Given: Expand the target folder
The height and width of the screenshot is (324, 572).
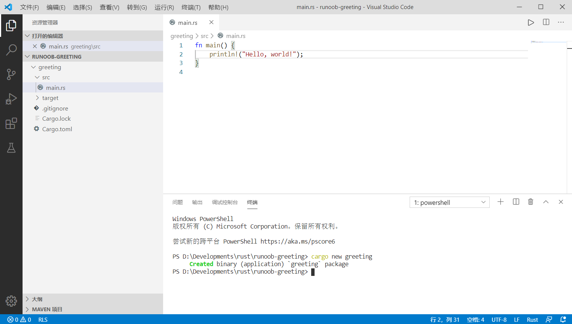Looking at the screenshot, I should [50, 98].
